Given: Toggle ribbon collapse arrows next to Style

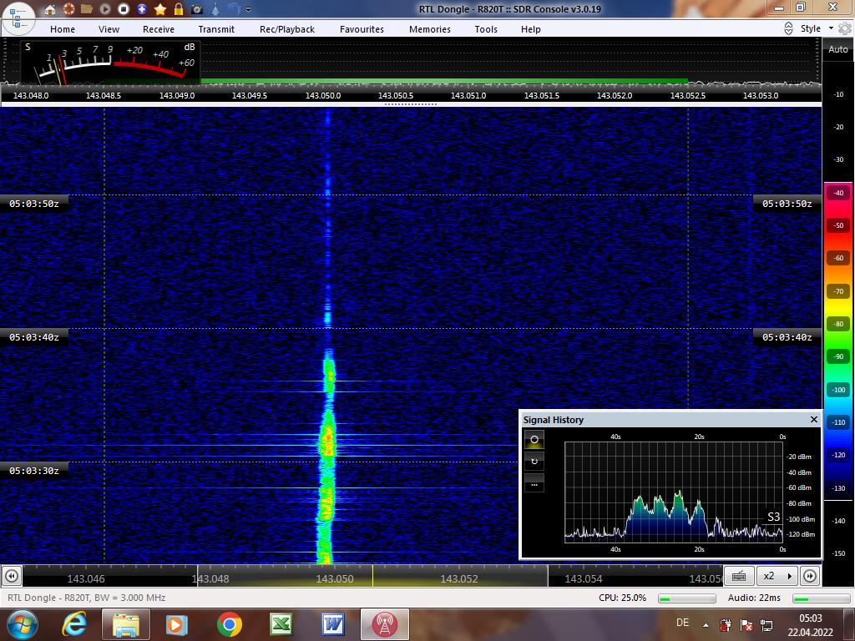Looking at the screenshot, I should 788,28.
